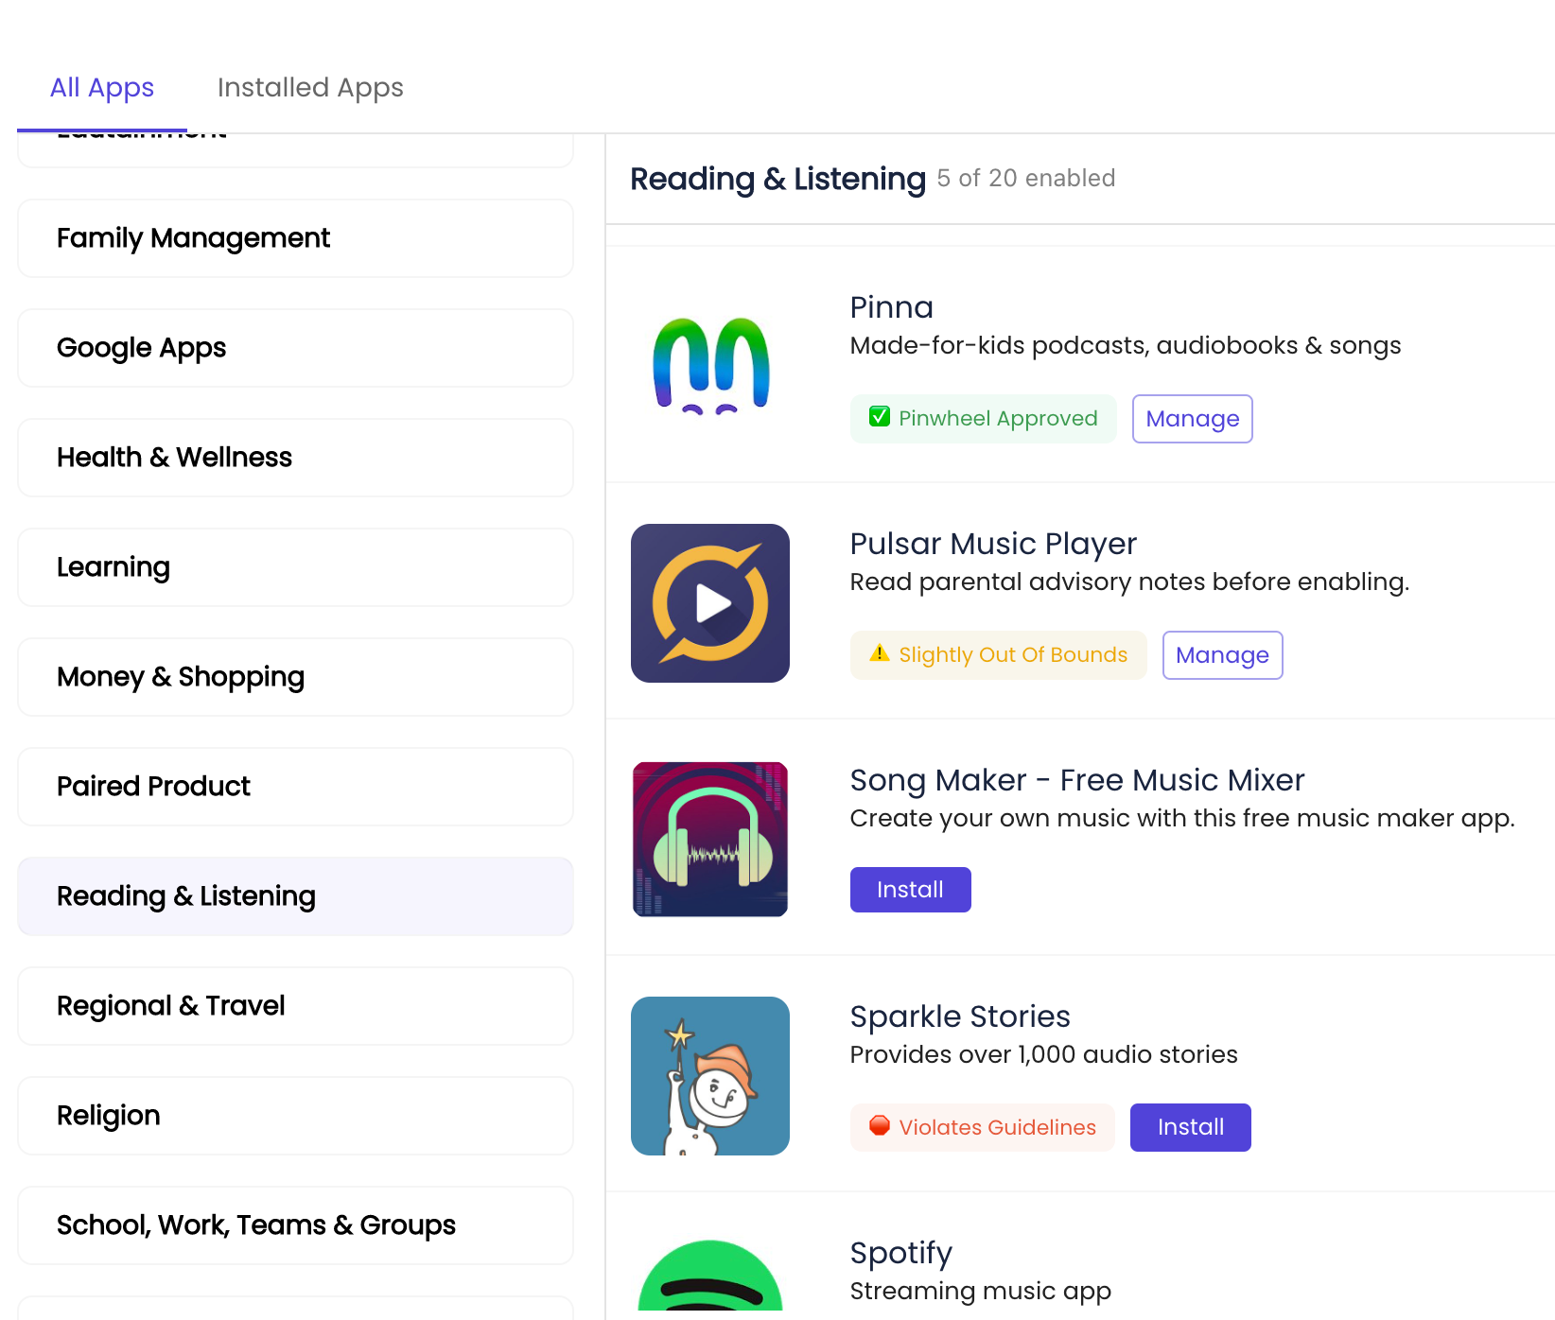Click the Spotify app icon
The height and width of the screenshot is (1320, 1555).
710,1275
